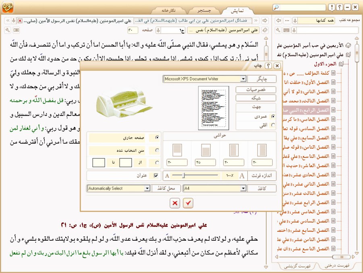
Task: Close the چاپ print dialog
Action: click(x=277, y=66)
